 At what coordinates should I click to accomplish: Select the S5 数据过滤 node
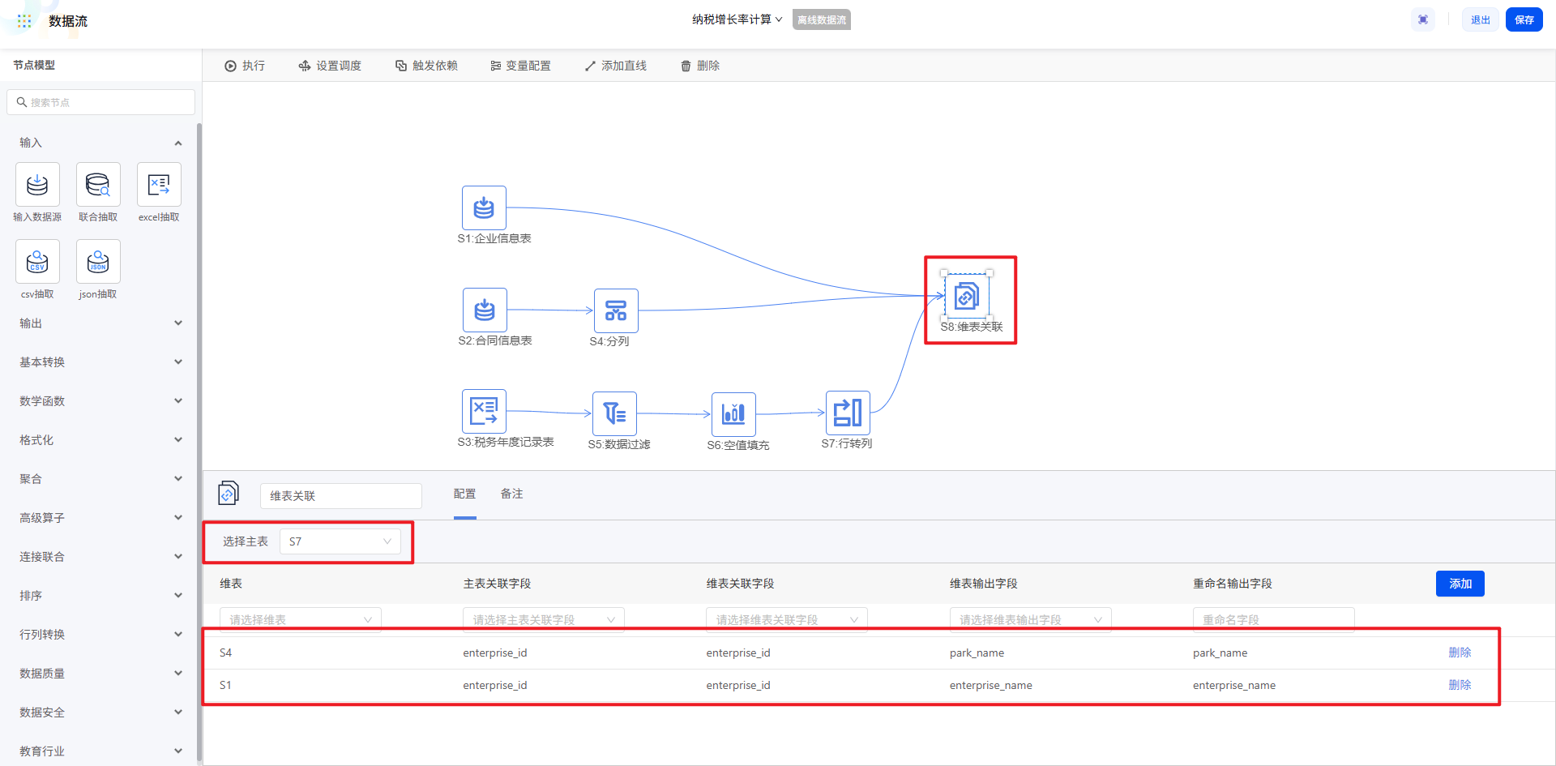pyautogui.click(x=614, y=413)
